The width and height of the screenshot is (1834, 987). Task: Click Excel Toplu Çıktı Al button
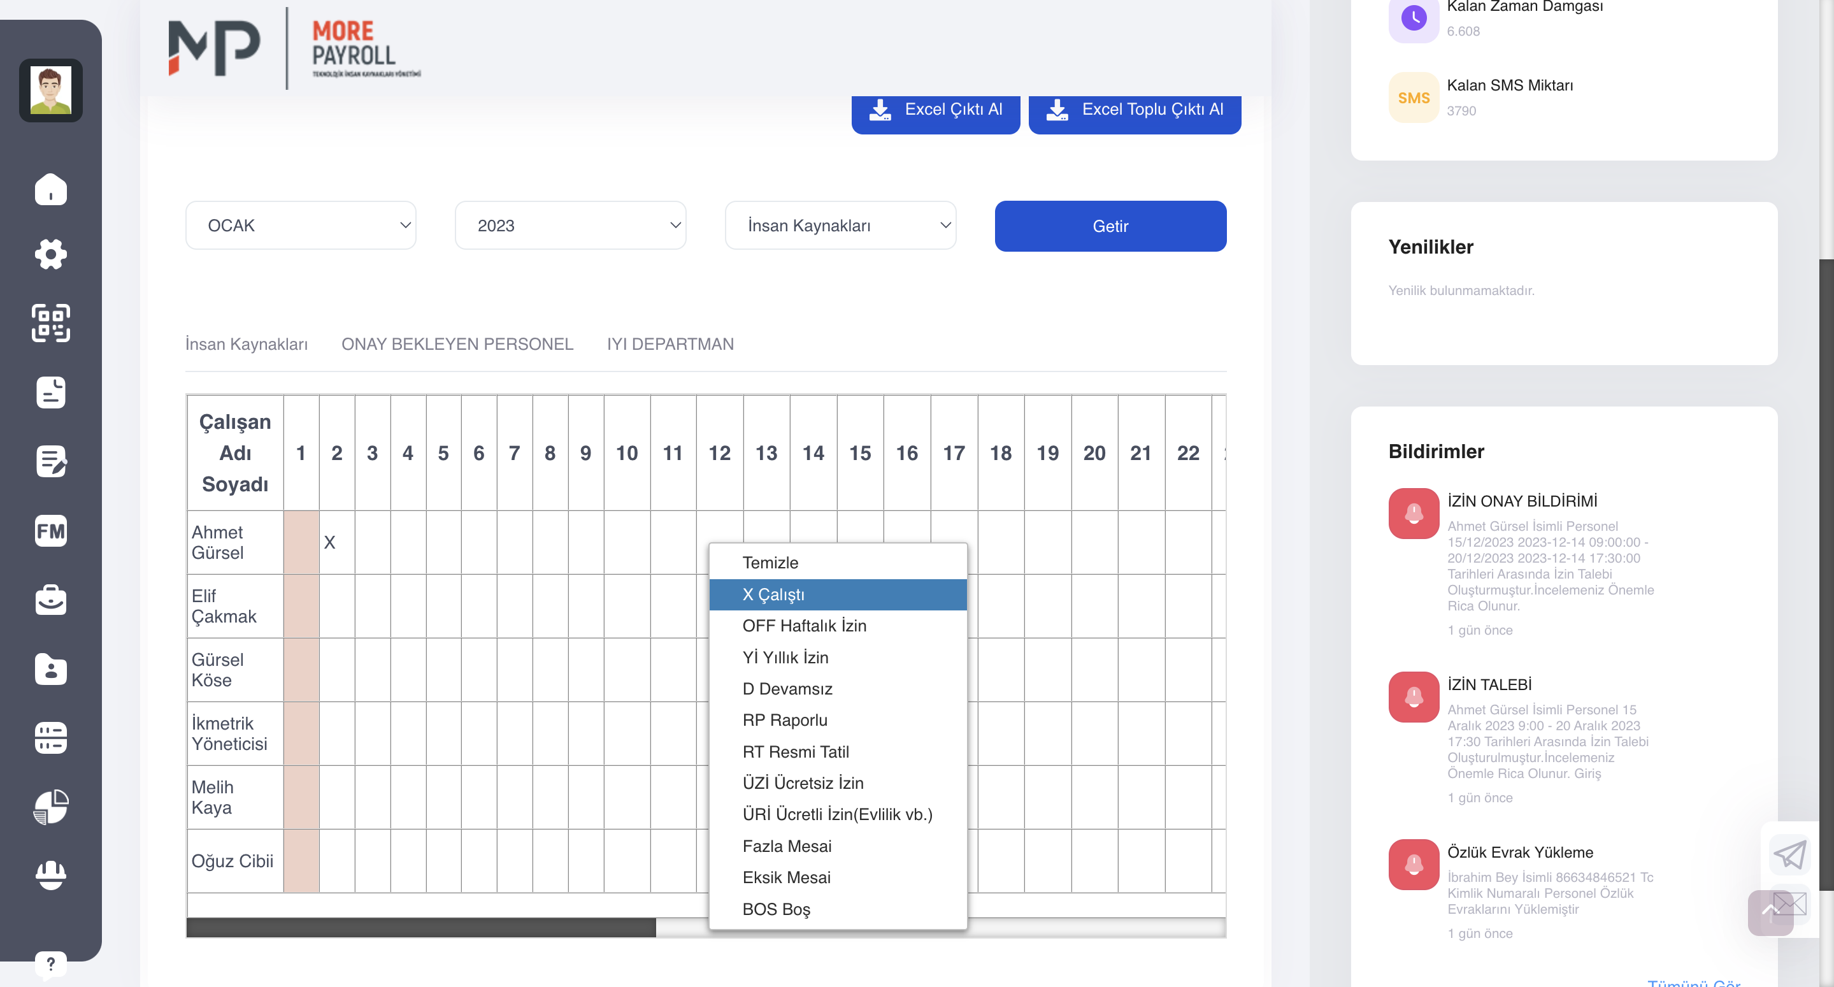pyautogui.click(x=1134, y=110)
